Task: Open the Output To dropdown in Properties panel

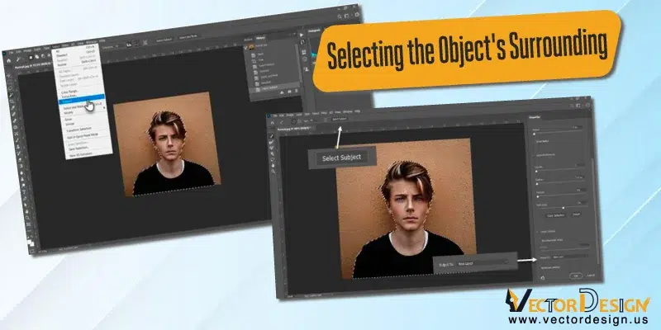Action: click(x=570, y=257)
